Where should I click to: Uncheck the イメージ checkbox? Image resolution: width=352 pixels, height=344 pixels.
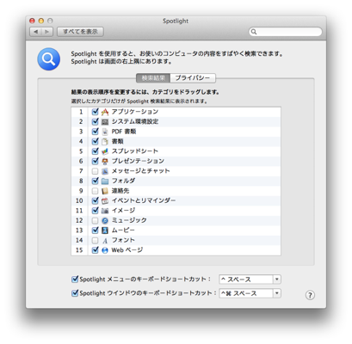[95, 211]
